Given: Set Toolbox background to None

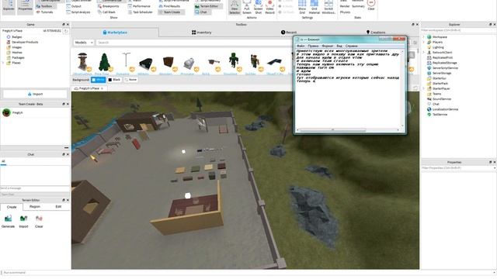Looking at the screenshot, I should [130, 80].
